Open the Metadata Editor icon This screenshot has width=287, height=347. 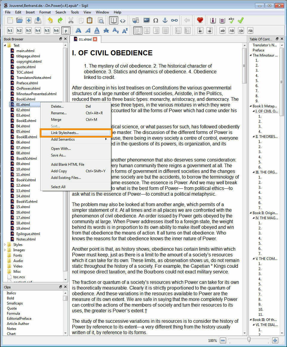pyautogui.click(x=213, y=20)
